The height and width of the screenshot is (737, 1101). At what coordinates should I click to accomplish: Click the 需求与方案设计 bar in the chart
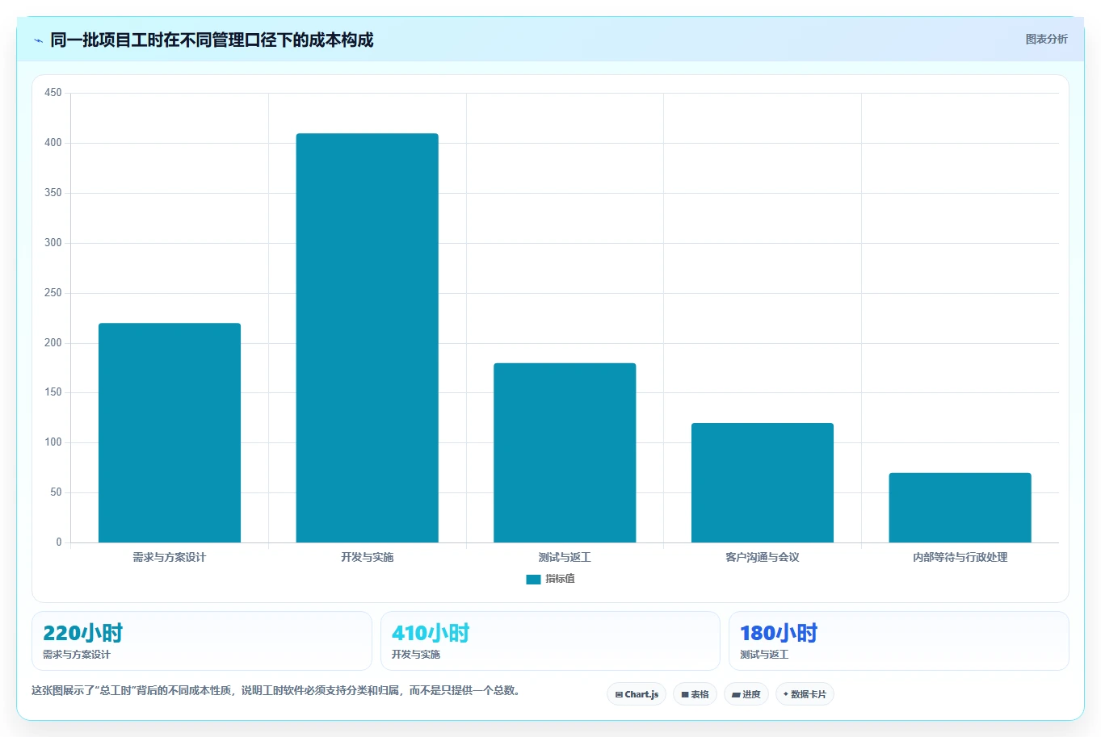(x=170, y=433)
